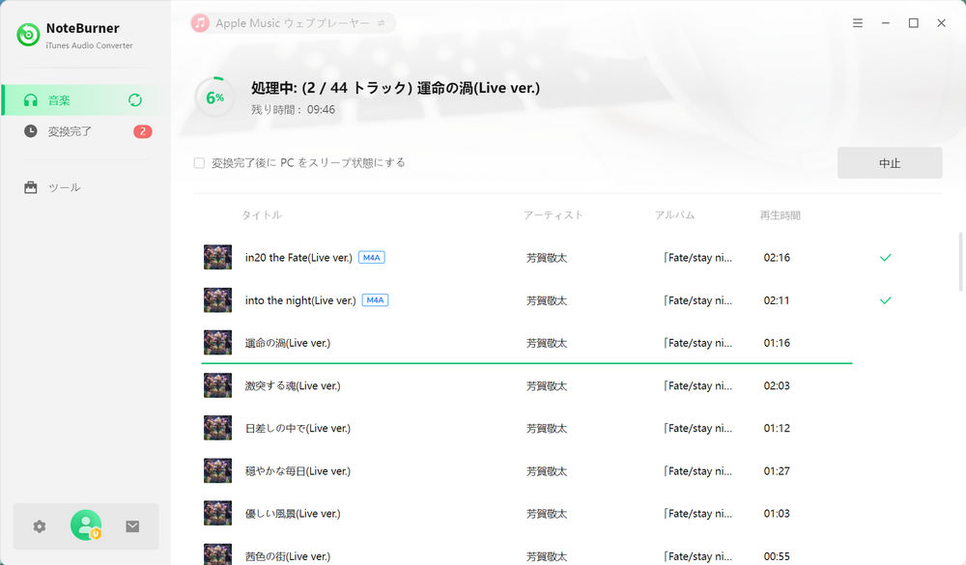The width and height of the screenshot is (966, 565).
Task: Open settings gear in sidebar bottom
Action: pos(39,526)
